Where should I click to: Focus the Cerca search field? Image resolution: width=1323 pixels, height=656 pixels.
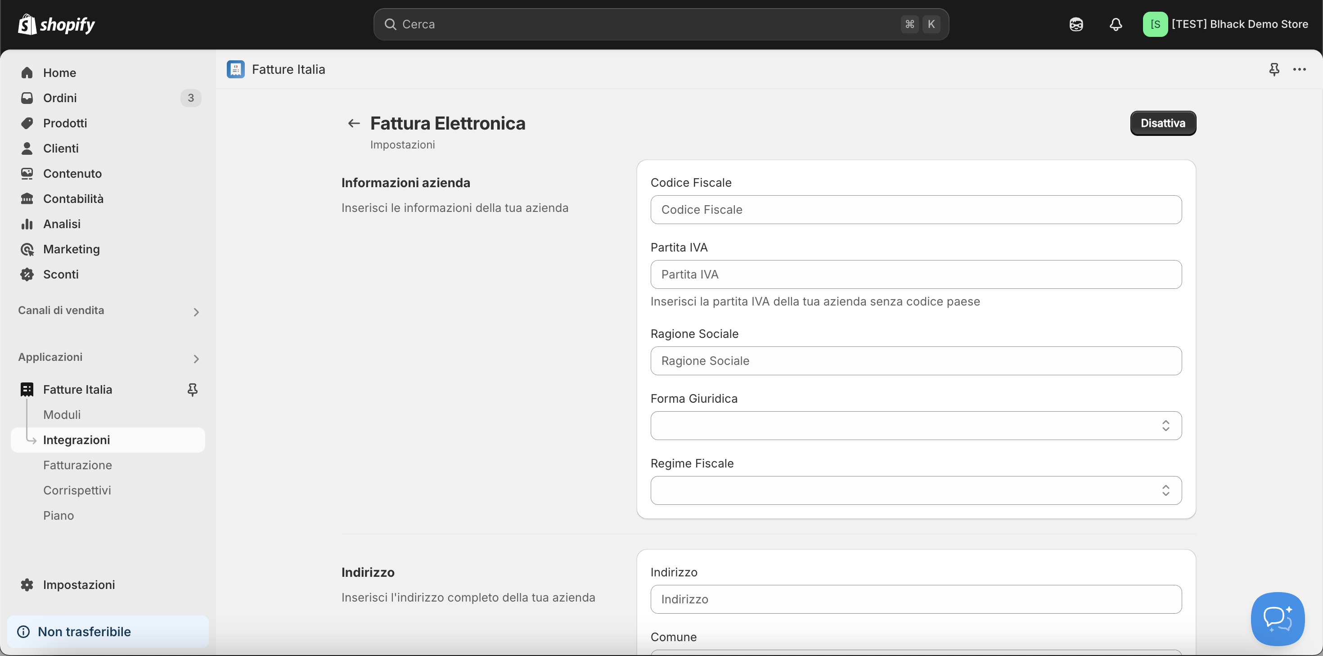click(x=661, y=24)
